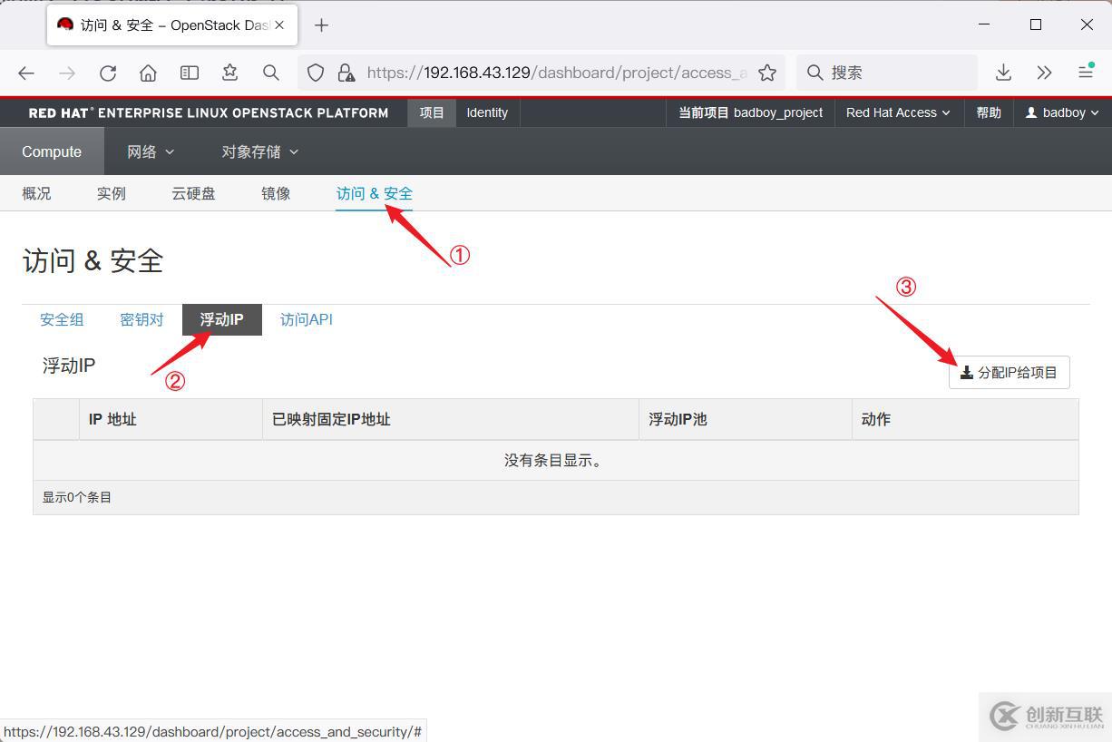Open a new tab with plus icon
The width and height of the screenshot is (1112, 742).
321,25
